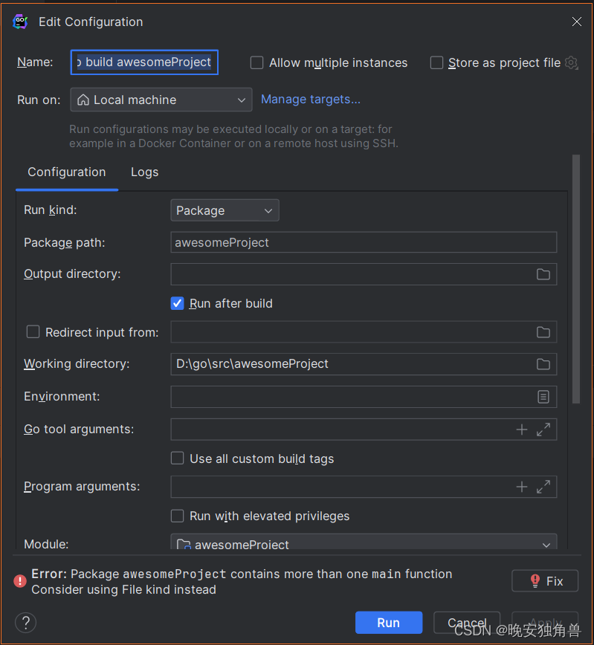
Task: Browse for Output directory using the folder icon
Action: [x=542, y=274]
